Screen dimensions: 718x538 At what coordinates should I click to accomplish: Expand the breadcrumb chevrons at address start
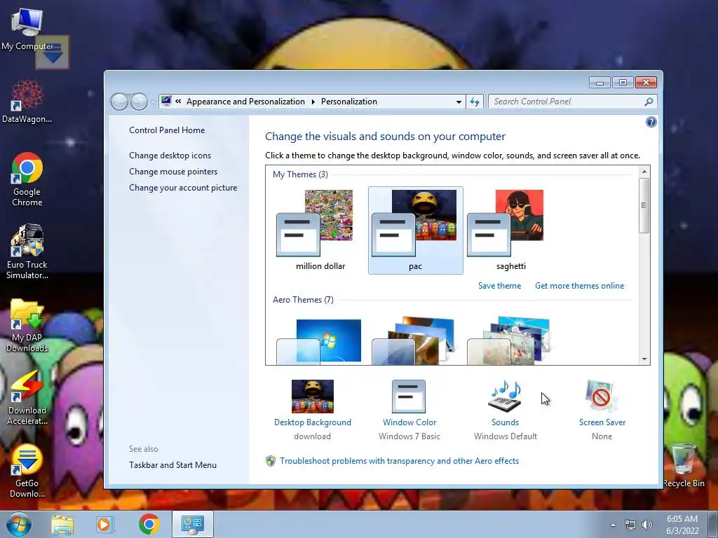click(x=178, y=102)
